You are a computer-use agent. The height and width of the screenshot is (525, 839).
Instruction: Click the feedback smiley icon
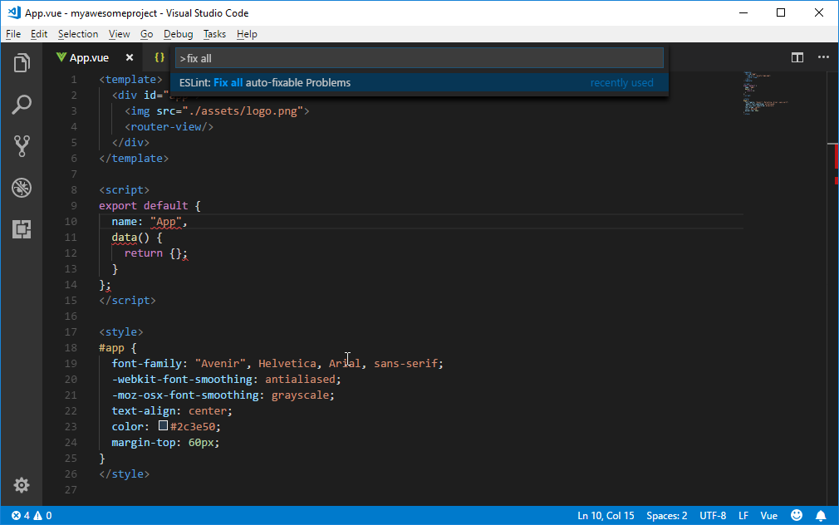tap(797, 515)
